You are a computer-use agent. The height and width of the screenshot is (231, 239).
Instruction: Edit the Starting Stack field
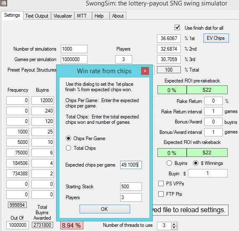(x=131, y=187)
